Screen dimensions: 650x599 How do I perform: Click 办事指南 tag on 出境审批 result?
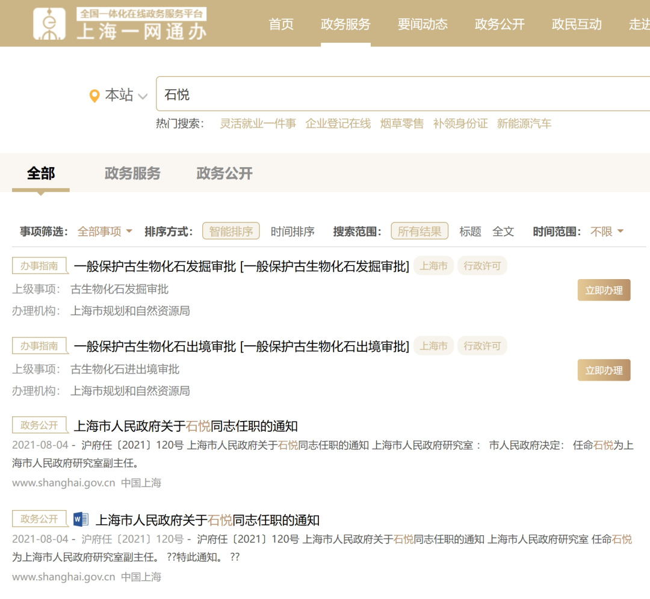click(x=39, y=345)
